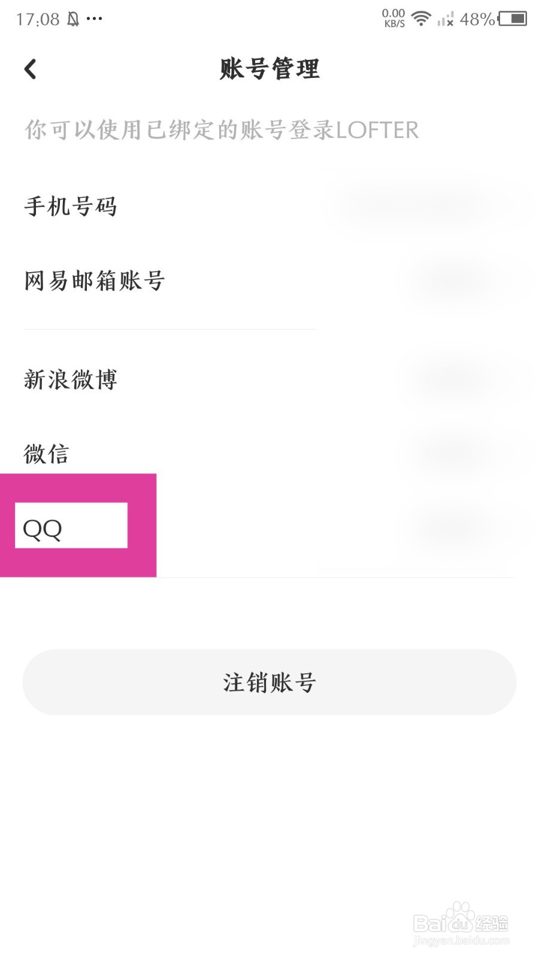The width and height of the screenshot is (539, 959).
Task: Tap the three-dot status bar icon
Action: click(x=94, y=19)
